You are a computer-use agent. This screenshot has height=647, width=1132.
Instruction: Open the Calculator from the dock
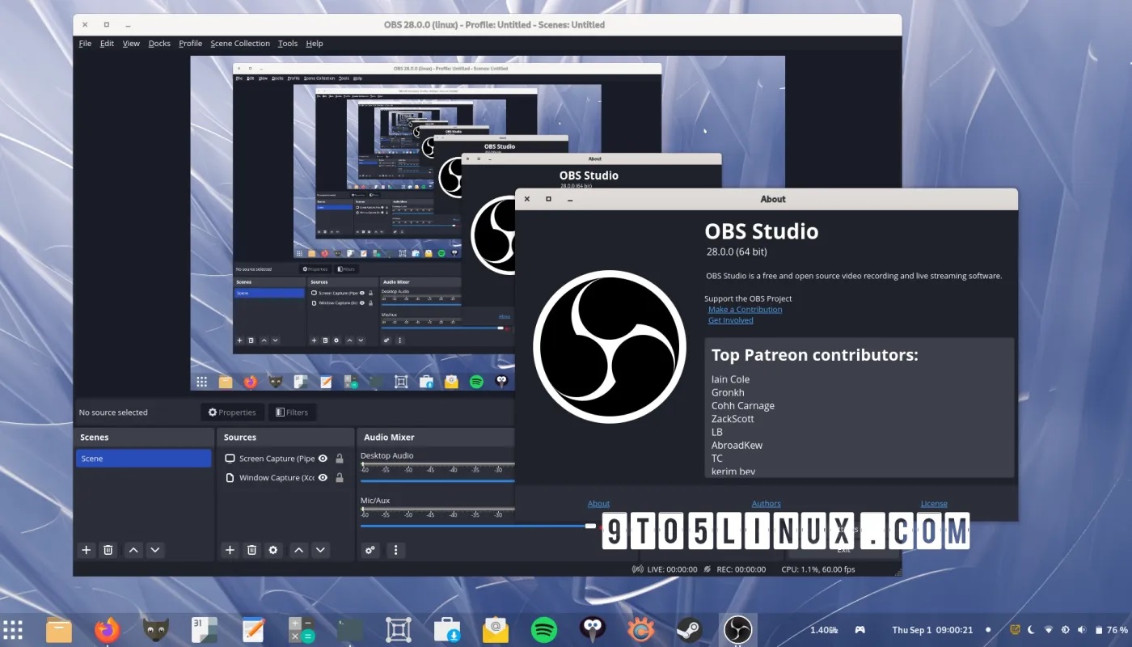point(302,629)
